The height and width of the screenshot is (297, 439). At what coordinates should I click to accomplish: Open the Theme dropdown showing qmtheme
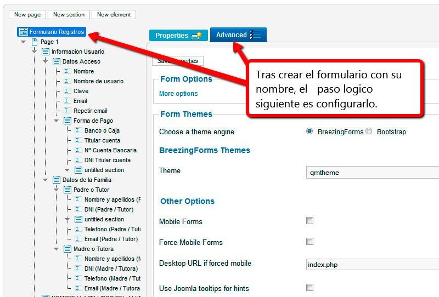coord(373,173)
